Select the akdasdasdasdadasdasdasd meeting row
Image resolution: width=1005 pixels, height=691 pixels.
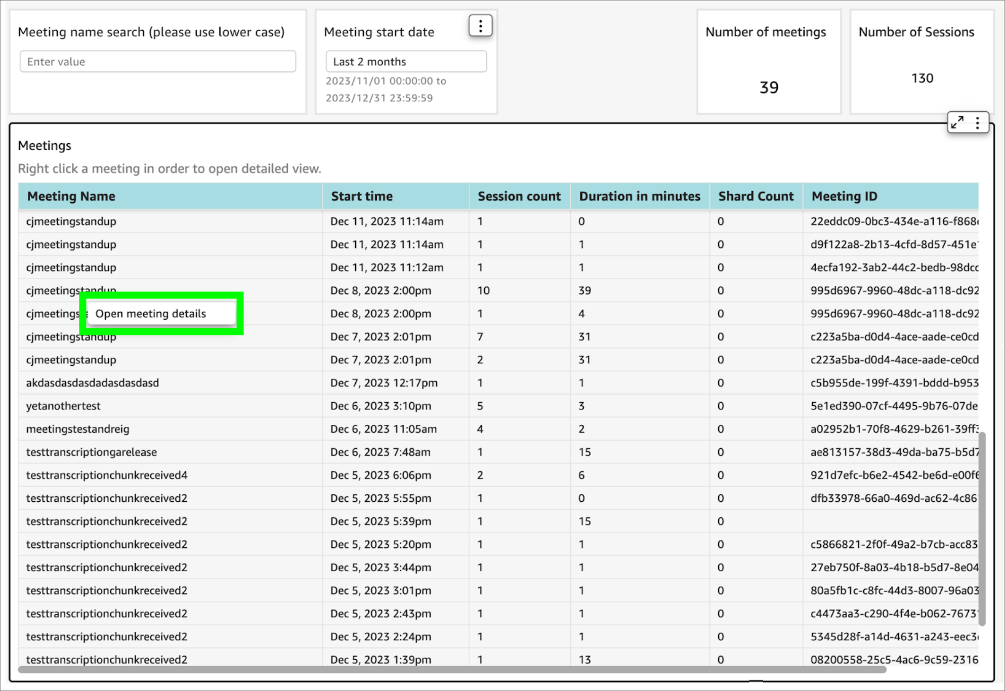pyautogui.click(x=93, y=383)
